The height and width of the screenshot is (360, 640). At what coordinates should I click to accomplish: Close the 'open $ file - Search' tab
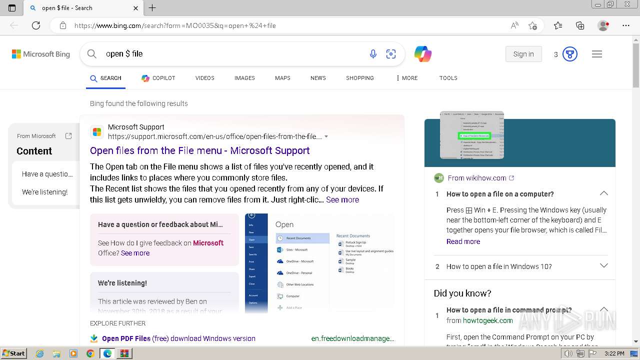[x=136, y=8]
